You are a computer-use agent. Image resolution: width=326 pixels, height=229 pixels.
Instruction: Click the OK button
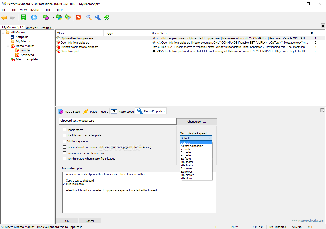tap(67, 221)
